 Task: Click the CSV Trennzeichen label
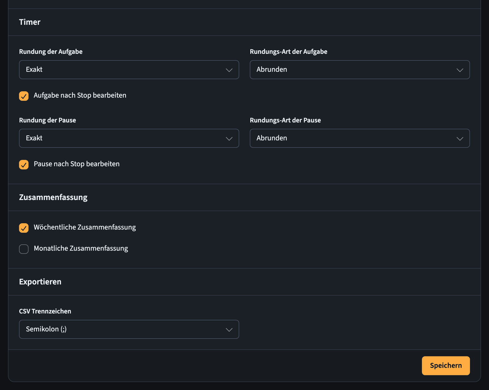45,311
